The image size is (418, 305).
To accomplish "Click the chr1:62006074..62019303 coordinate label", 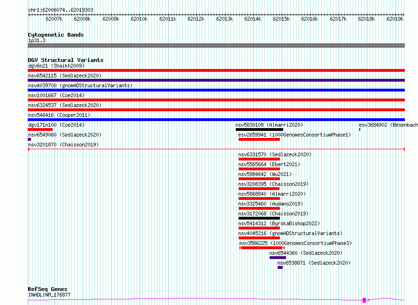I will tap(61, 10).
